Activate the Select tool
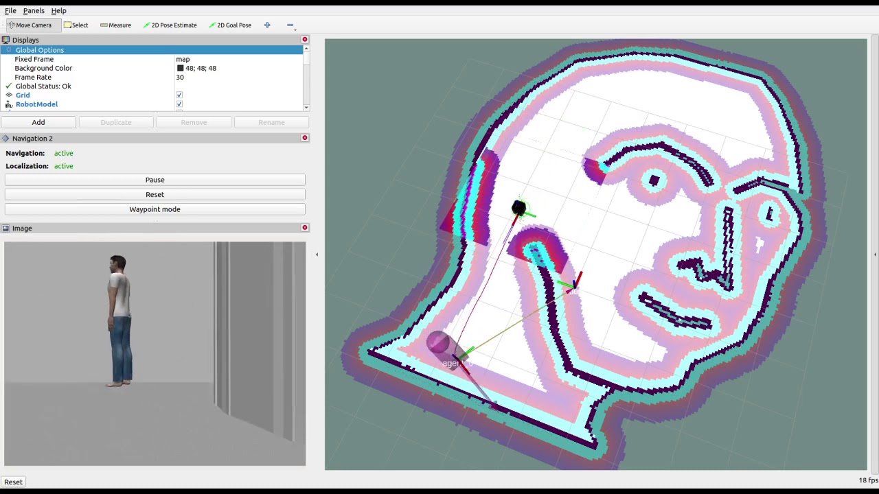 coord(76,25)
